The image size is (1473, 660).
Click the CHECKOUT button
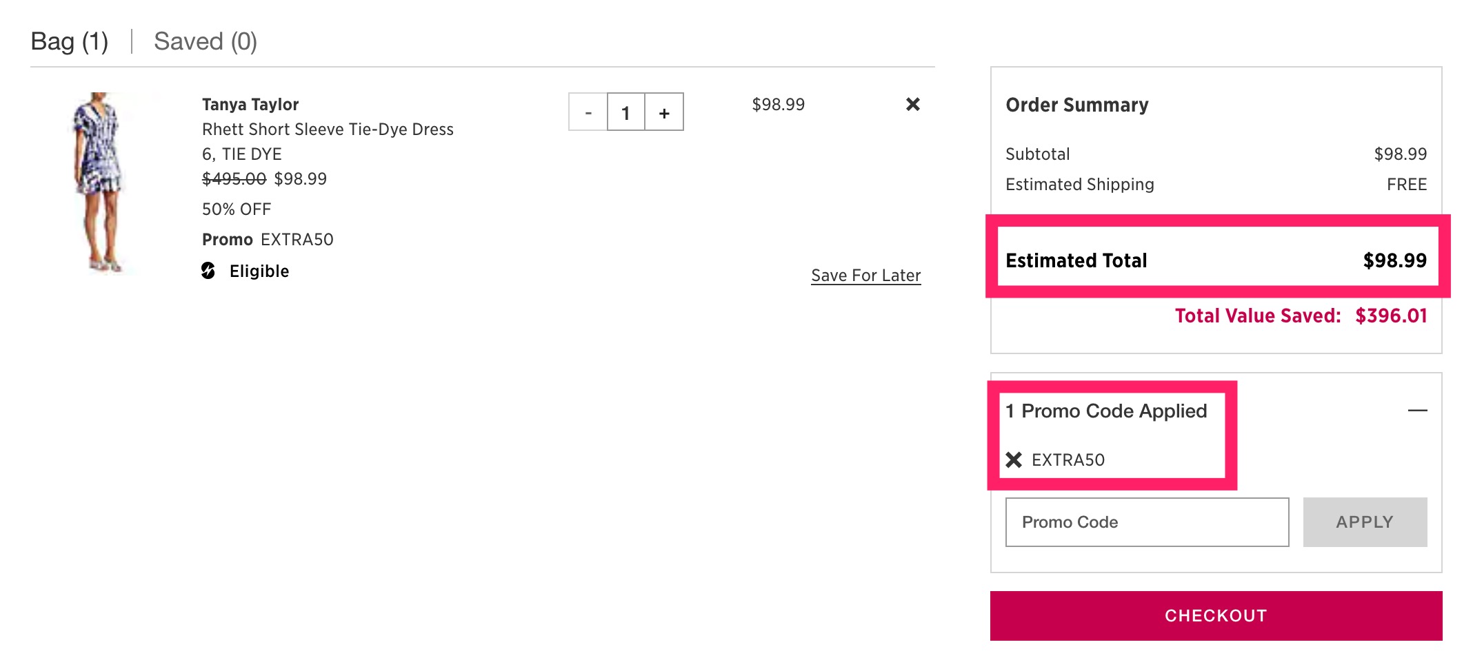point(1216,616)
